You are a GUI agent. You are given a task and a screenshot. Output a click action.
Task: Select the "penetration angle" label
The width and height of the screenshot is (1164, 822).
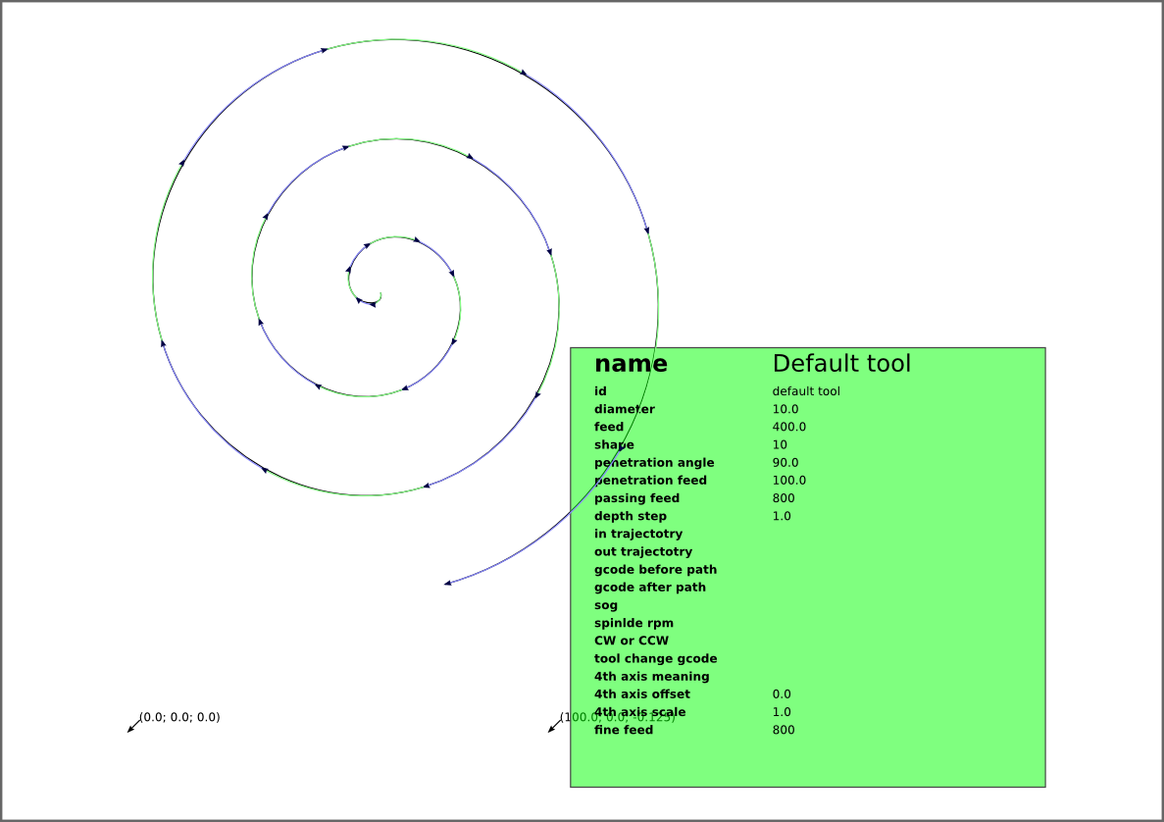pos(654,463)
